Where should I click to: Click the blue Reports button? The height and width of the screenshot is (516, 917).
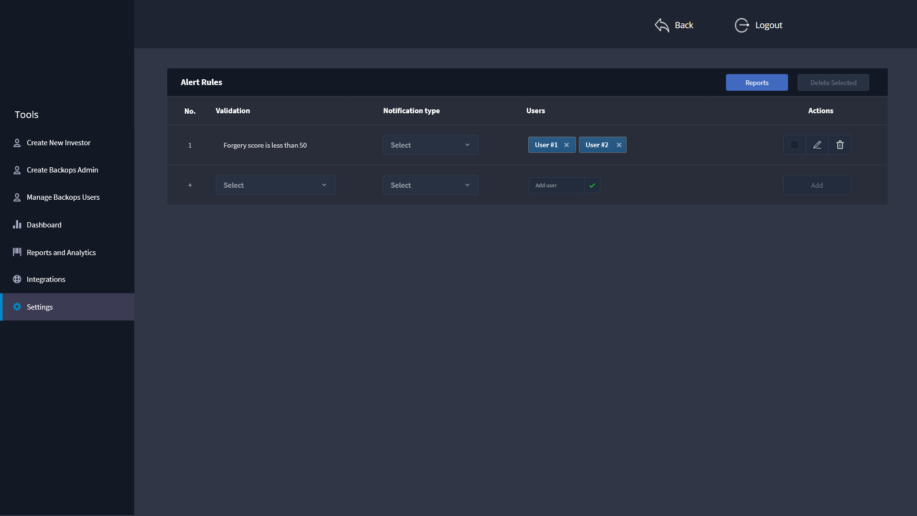[x=757, y=82]
